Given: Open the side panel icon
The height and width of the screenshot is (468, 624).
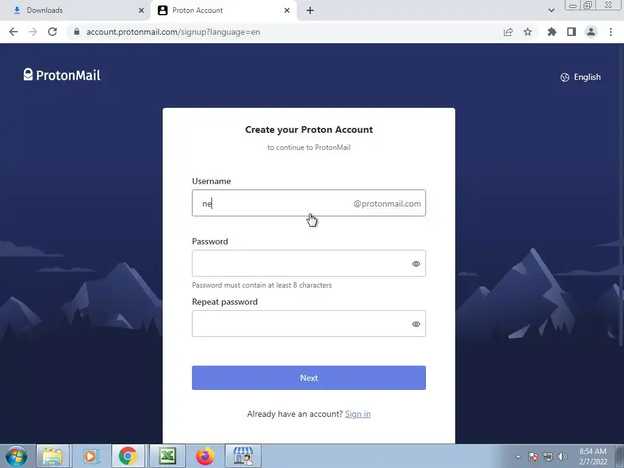Looking at the screenshot, I should pos(572,32).
